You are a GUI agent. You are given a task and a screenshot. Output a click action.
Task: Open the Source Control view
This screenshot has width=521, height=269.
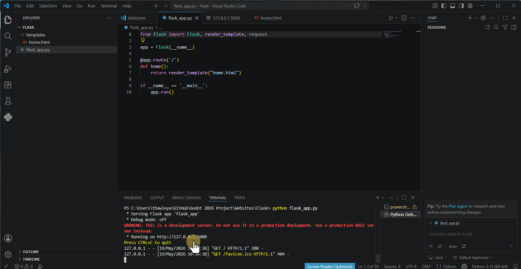(8, 52)
